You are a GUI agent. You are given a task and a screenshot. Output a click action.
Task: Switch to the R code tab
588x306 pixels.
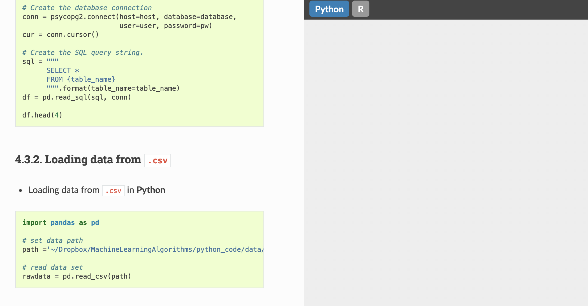(361, 9)
